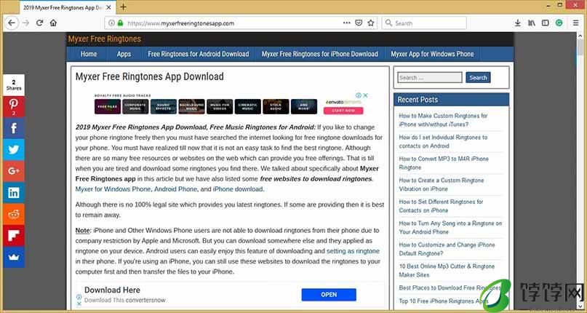Close the envato banner ad X icon
The width and height of the screenshot is (587, 313).
[365, 95]
